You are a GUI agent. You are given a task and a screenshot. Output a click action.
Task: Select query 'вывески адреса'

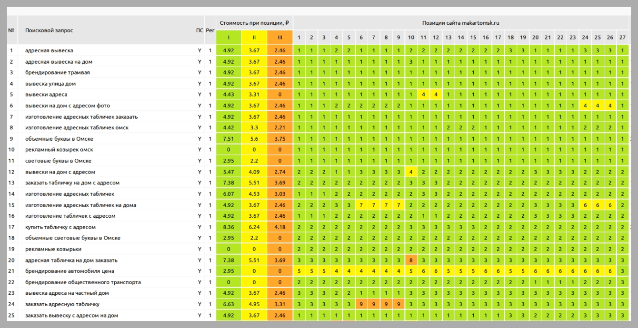point(46,95)
